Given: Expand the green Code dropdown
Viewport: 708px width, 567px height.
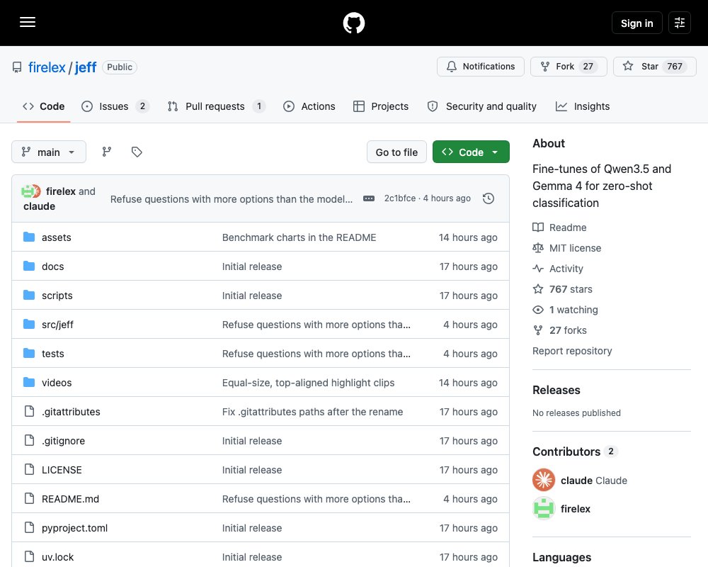Looking at the screenshot, I should (x=471, y=152).
